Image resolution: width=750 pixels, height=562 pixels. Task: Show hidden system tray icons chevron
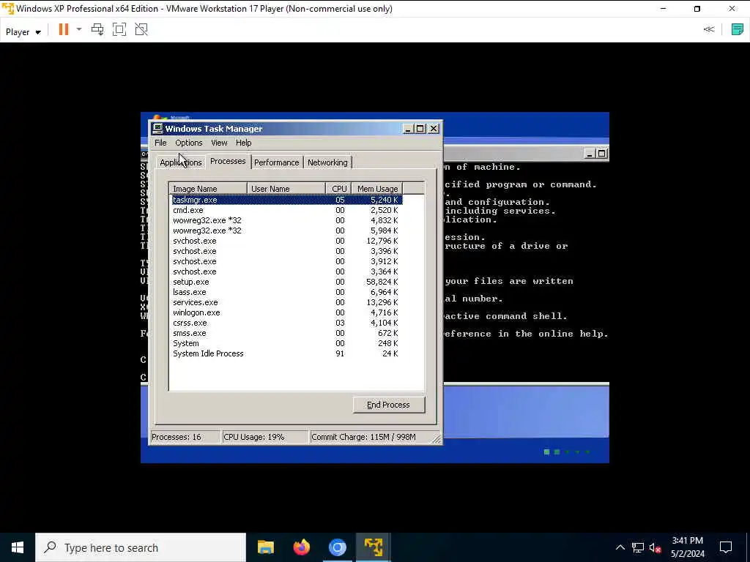620,547
